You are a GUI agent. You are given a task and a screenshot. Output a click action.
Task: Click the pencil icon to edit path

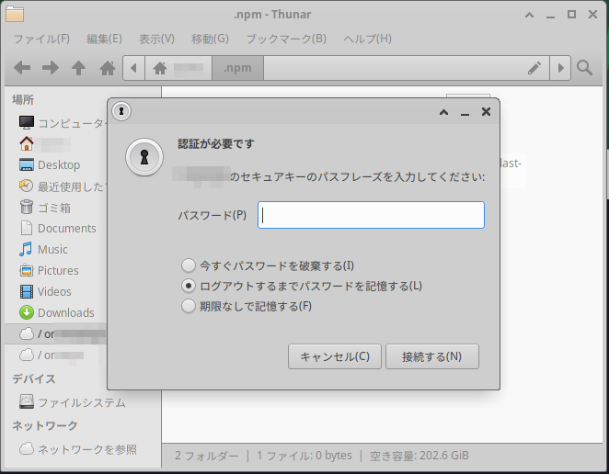[534, 68]
